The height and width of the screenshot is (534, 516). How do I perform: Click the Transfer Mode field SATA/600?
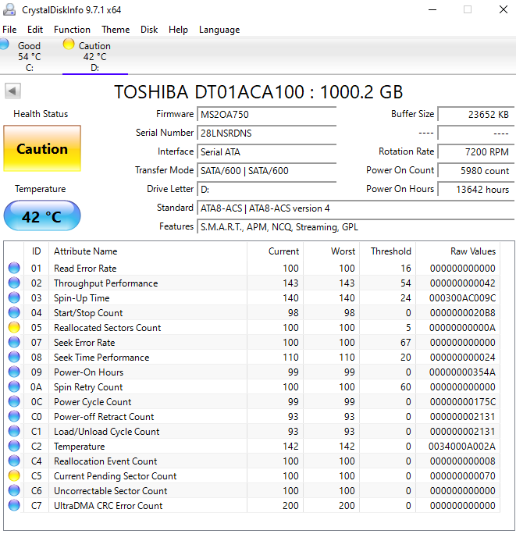pyautogui.click(x=267, y=170)
